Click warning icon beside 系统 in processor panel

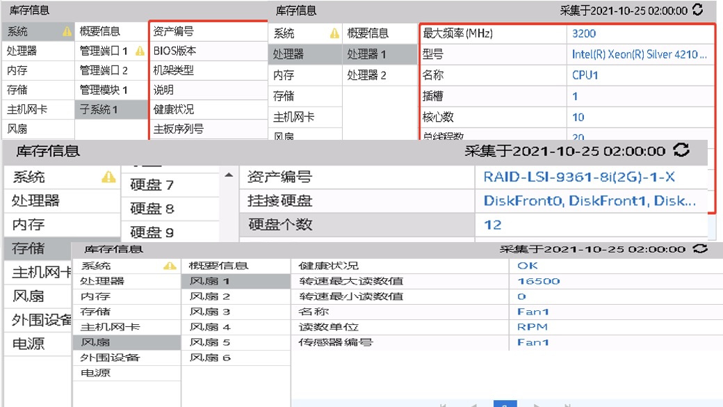point(334,33)
